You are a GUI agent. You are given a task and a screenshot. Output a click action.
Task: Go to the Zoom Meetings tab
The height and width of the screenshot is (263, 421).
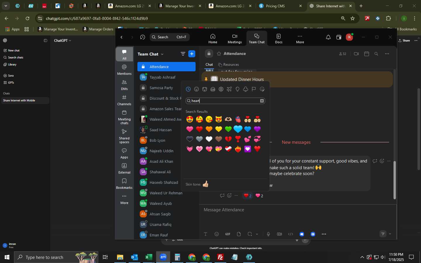[x=235, y=39]
